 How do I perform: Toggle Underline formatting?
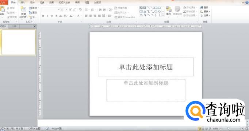click(51, 16)
